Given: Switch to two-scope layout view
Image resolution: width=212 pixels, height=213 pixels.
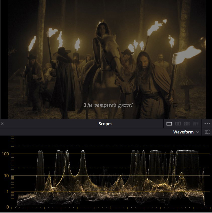Looking at the screenshot, I should click(x=178, y=124).
